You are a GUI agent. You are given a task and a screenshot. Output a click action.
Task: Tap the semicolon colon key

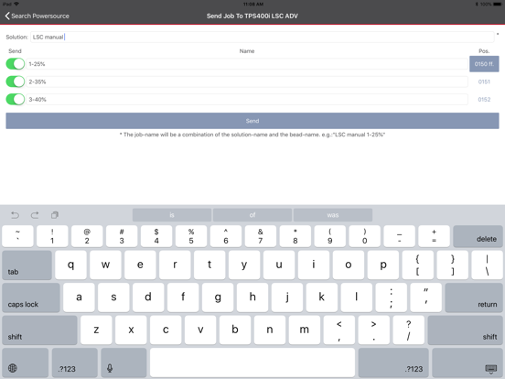coord(392,298)
